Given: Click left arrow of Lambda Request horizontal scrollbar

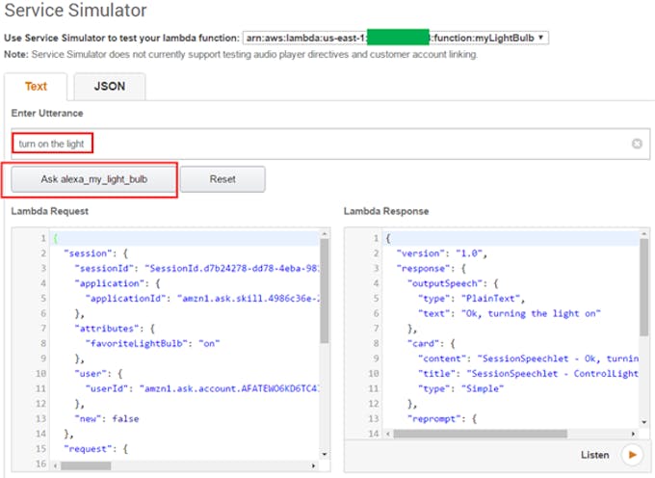Looking at the screenshot, I should click(x=55, y=465).
